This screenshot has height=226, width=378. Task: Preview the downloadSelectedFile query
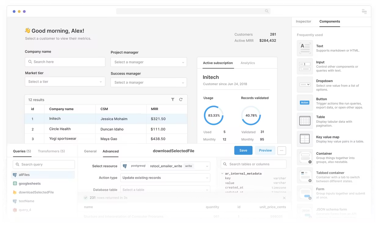(x=265, y=150)
